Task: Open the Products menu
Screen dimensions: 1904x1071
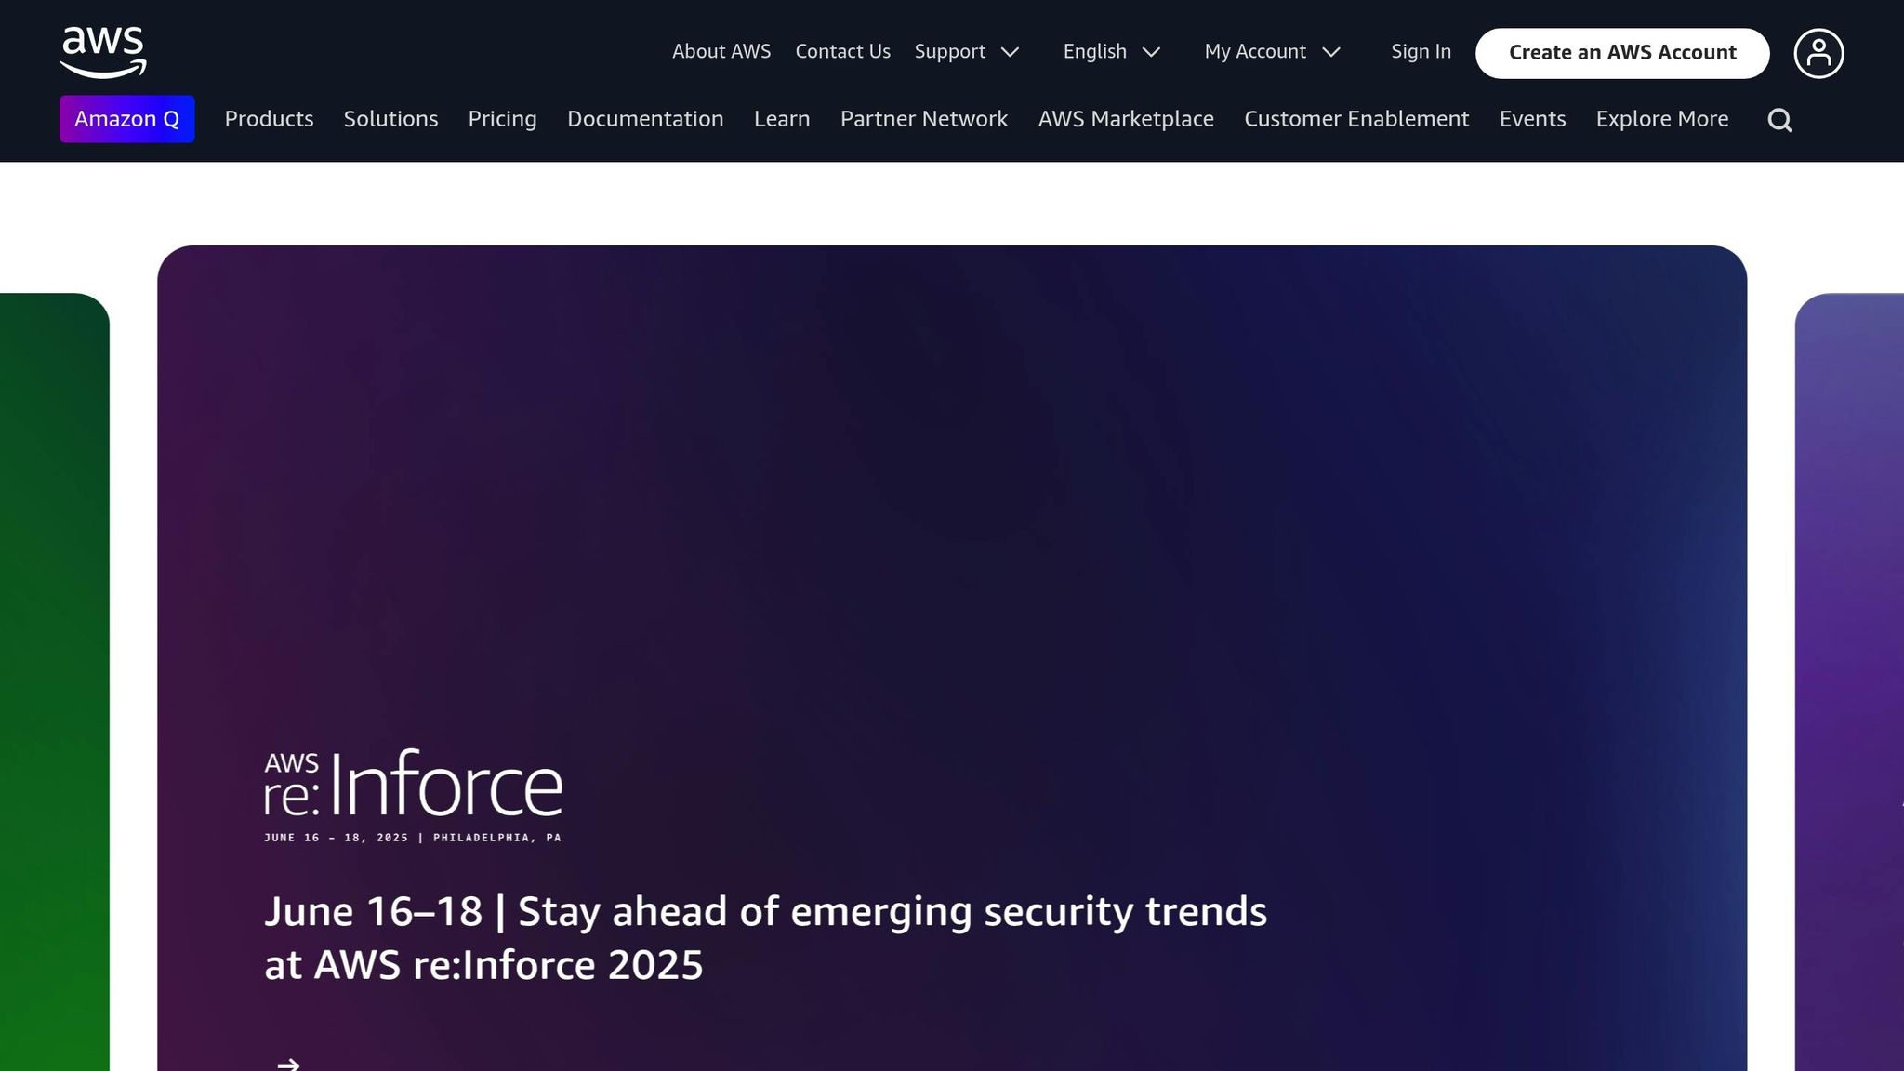Action: tap(269, 119)
